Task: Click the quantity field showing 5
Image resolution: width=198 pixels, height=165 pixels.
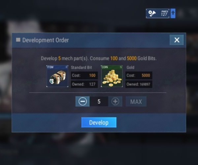Action: pos(99,102)
